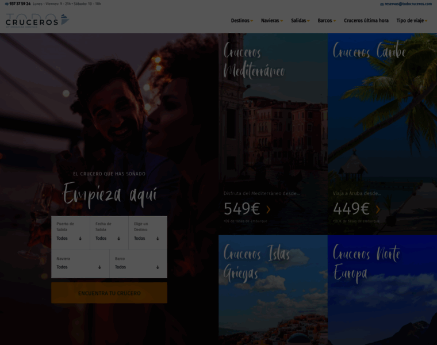This screenshot has width=437, height=345.
Task: Click 'Disfruta del Mediterráneo desde...' text
Action: [x=262, y=193]
